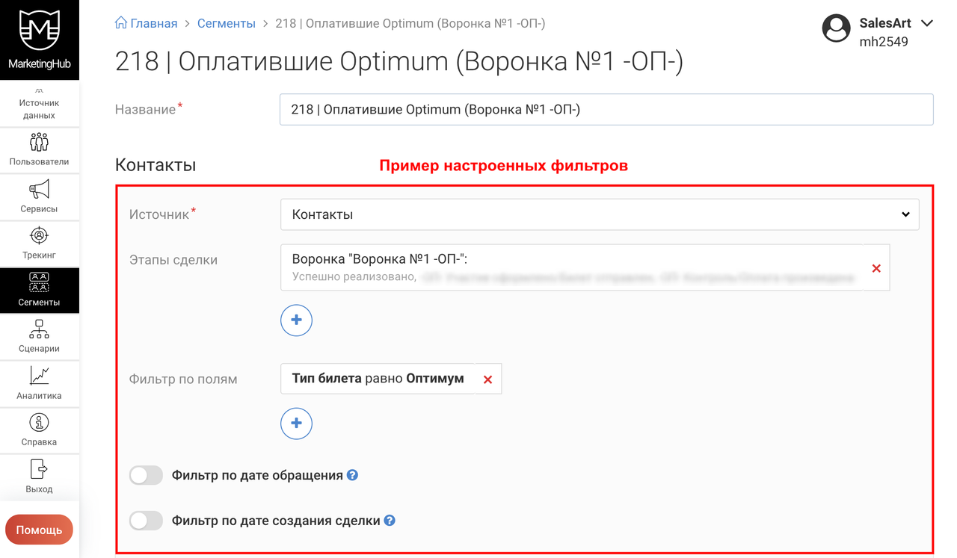Add a new field filter with plus button
The height and width of the screenshot is (558, 957).
[x=296, y=424]
